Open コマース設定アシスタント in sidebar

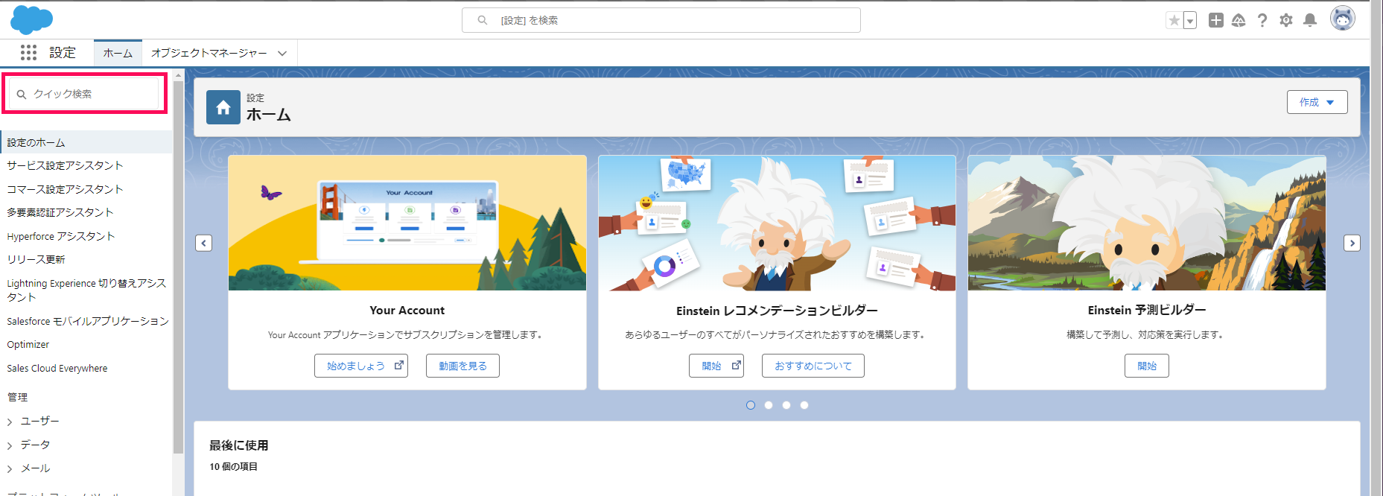tap(65, 189)
